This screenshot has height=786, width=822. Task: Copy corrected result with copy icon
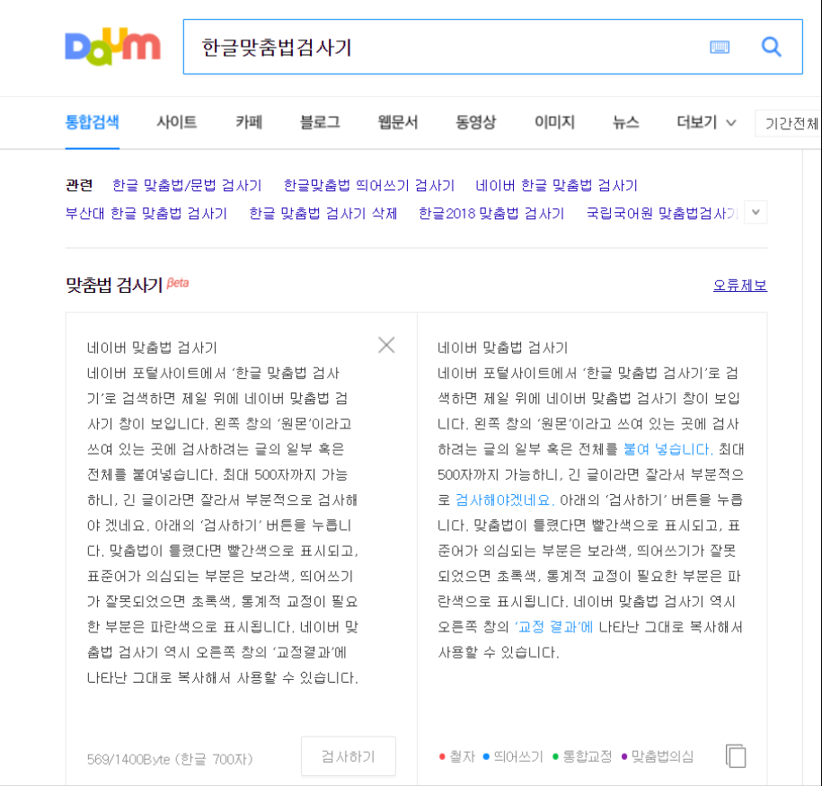(x=736, y=755)
